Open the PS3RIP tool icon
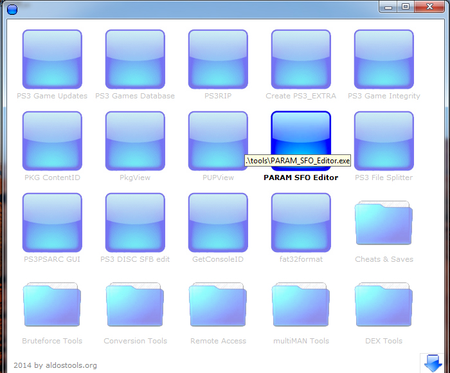The height and width of the screenshot is (373, 450). [218, 59]
